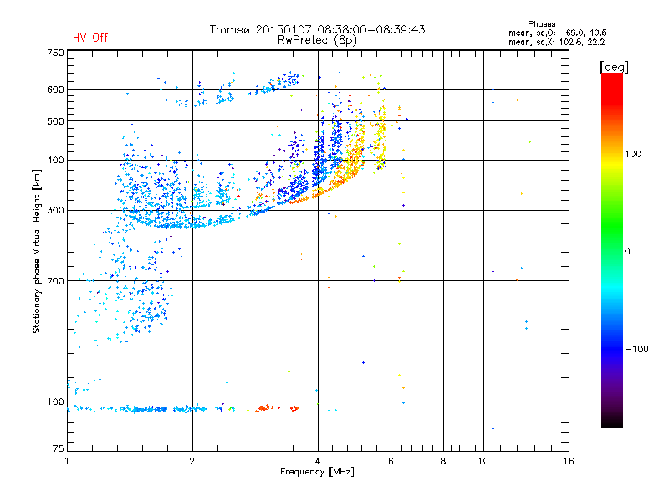Click the '600' y-axis tick label
669x502 pixels.
55,90
